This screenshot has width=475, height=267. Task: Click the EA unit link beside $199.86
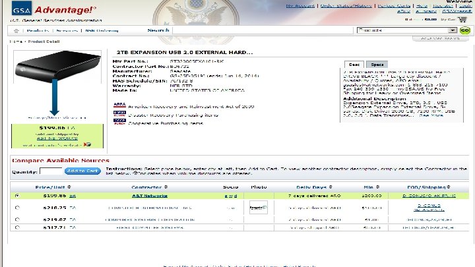[73, 196]
